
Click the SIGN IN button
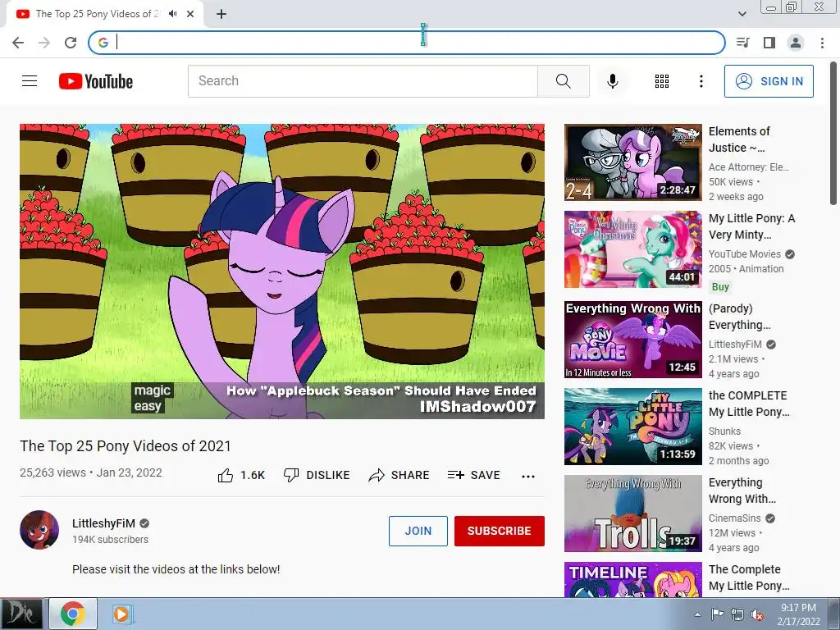click(x=769, y=81)
